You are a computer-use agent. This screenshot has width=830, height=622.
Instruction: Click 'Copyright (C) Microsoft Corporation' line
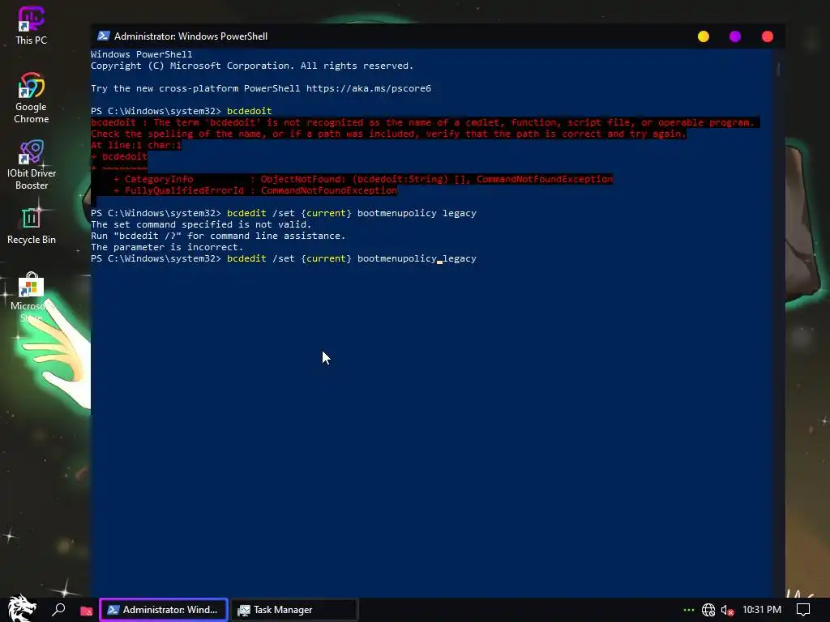(252, 66)
